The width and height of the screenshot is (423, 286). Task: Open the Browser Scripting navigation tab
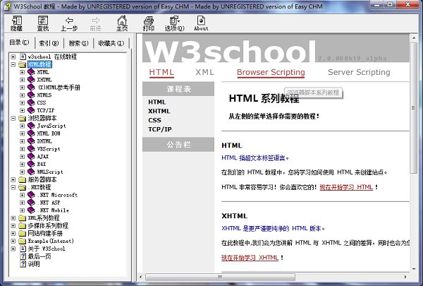point(271,72)
